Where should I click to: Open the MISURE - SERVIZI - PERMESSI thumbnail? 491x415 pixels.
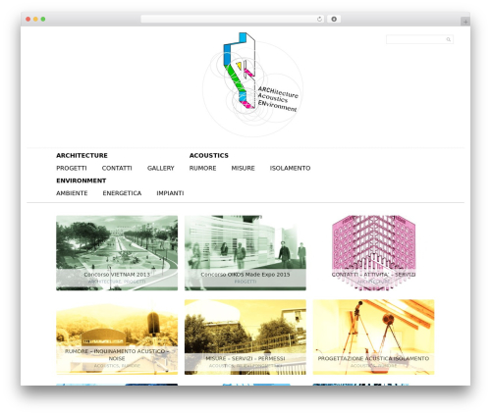(245, 337)
